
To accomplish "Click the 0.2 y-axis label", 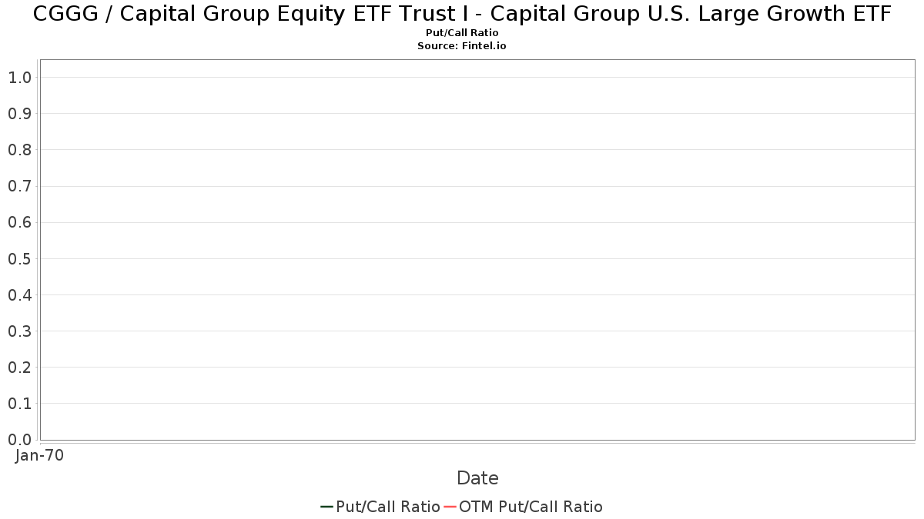I will pos(19,367).
